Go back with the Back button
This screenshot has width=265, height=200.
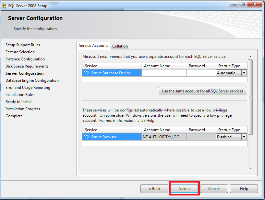[x=154, y=189]
